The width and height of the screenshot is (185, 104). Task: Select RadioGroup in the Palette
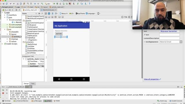pos(31,44)
